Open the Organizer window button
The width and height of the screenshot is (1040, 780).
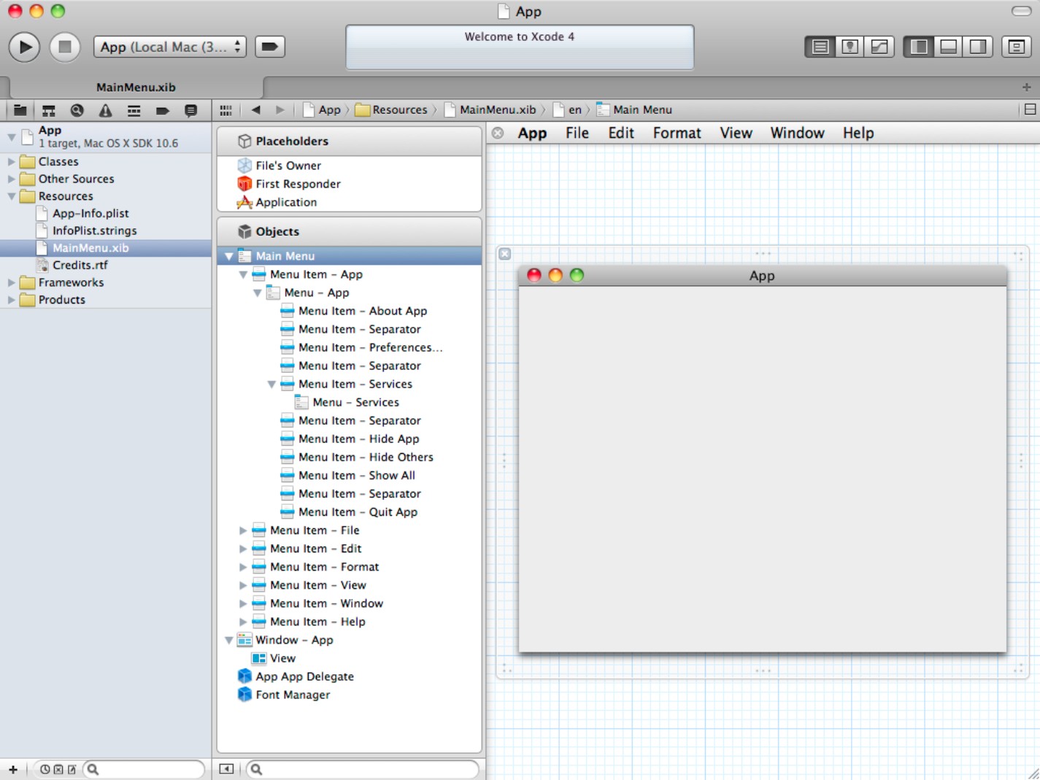click(x=1016, y=47)
